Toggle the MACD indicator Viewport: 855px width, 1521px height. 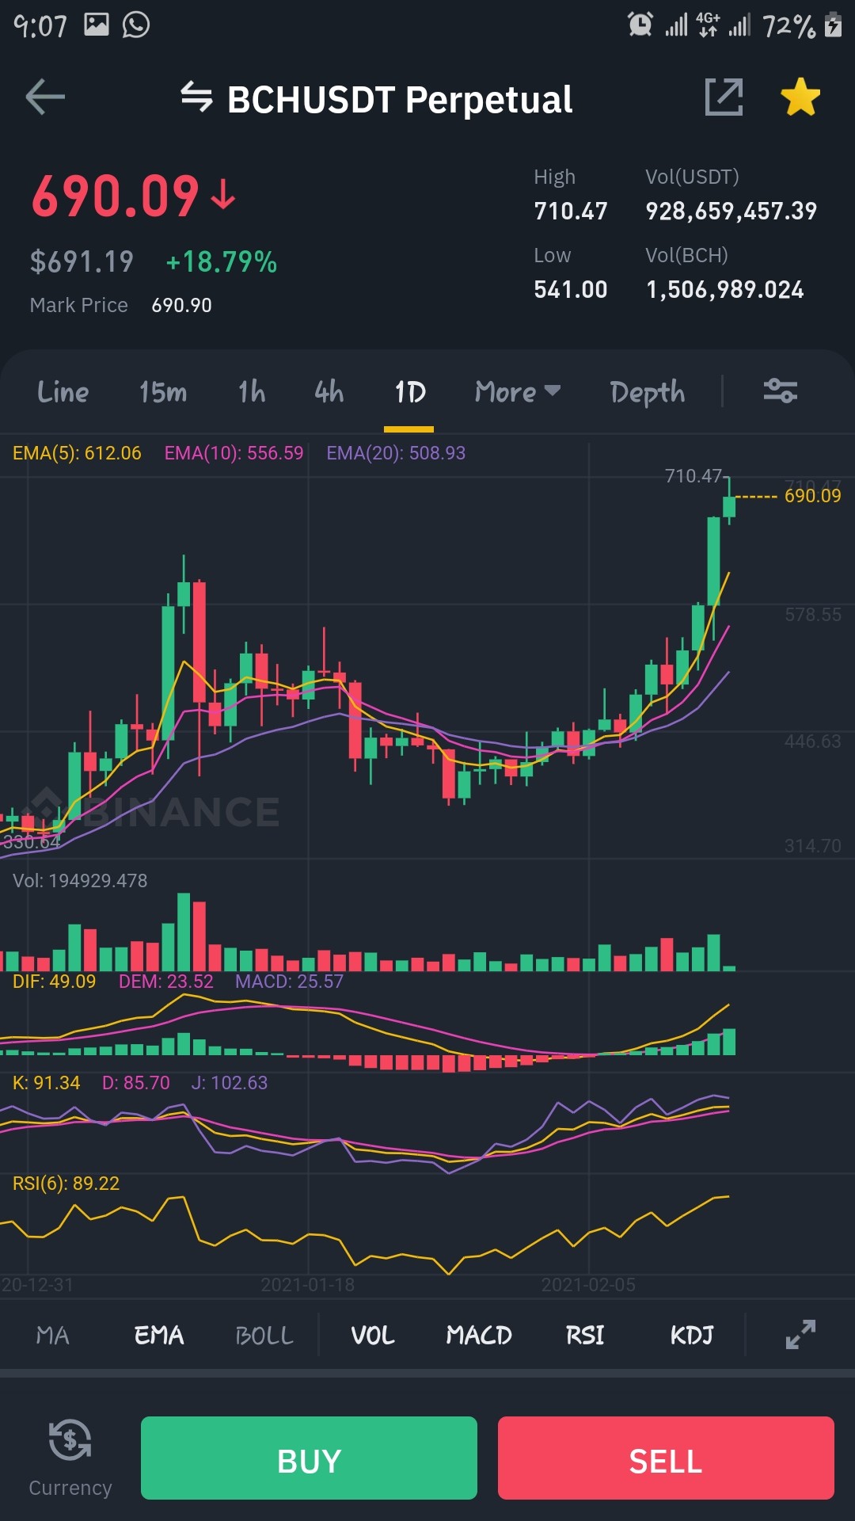tap(479, 1336)
